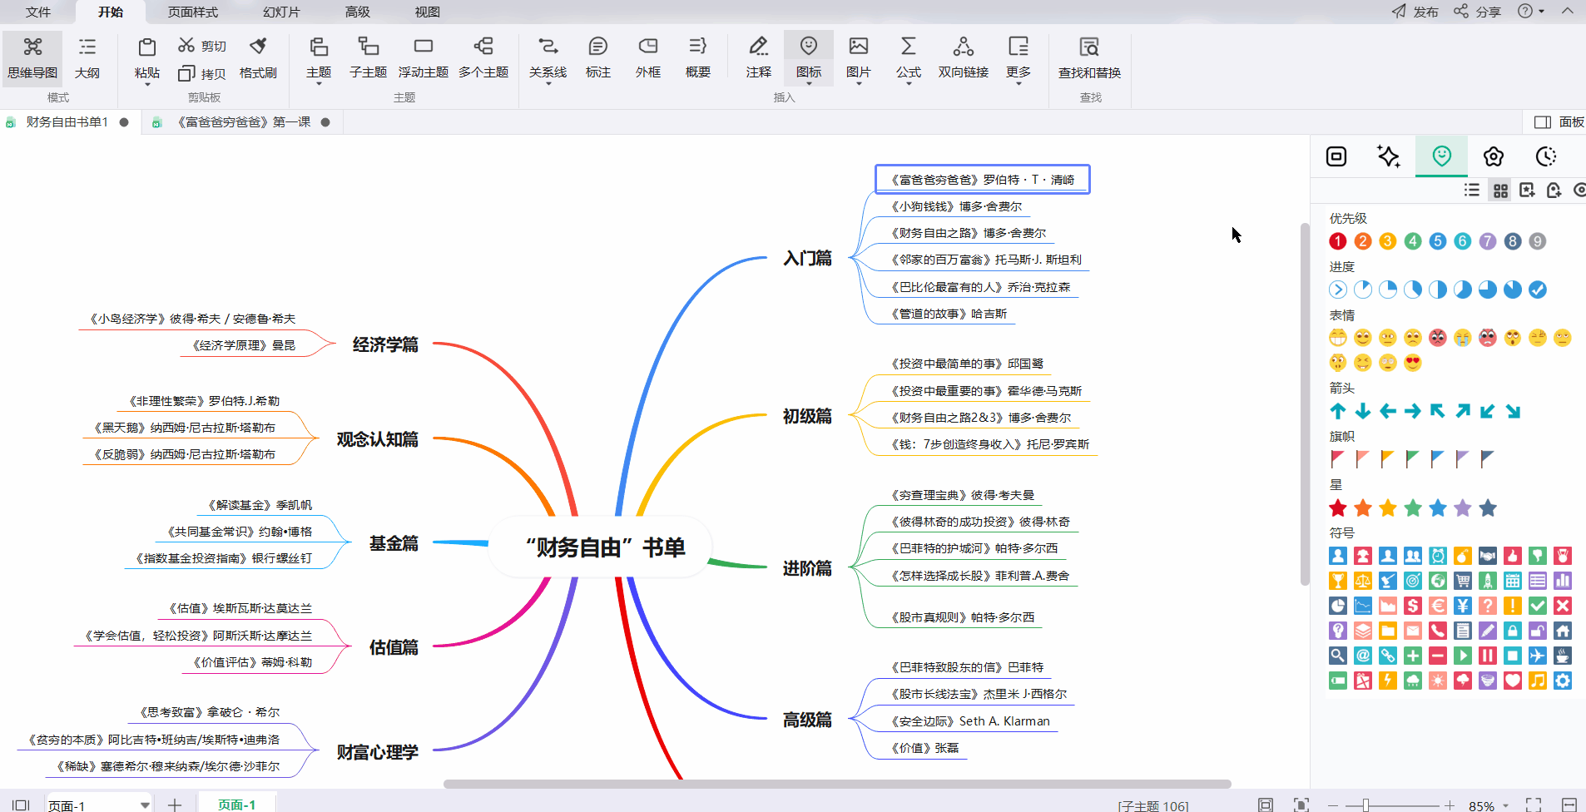
Task: Open the 文件 file menu
Action: (x=38, y=12)
